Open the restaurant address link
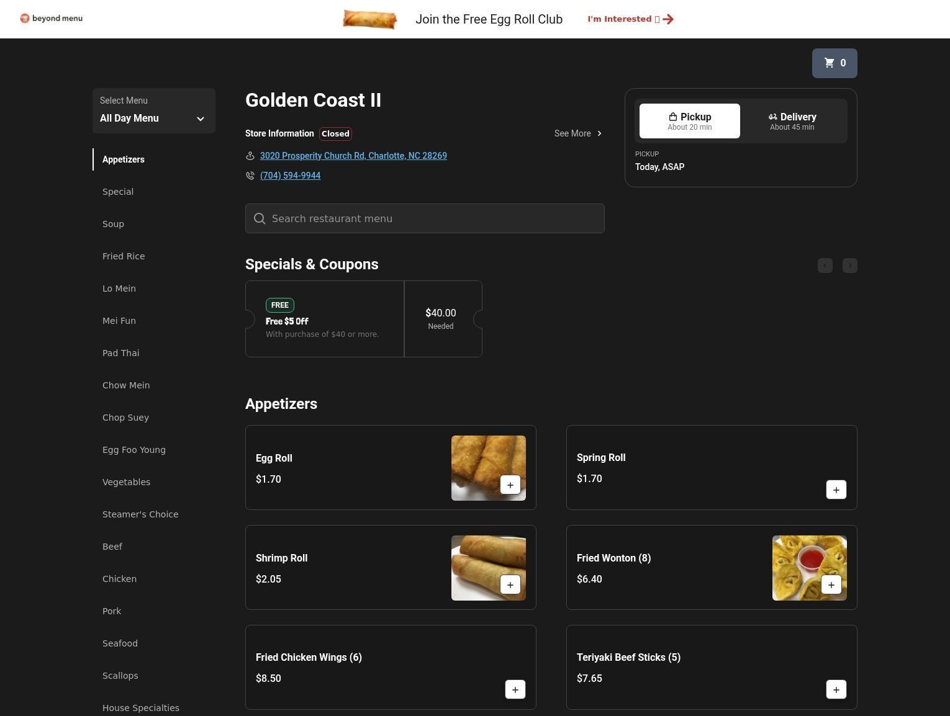 353,156
